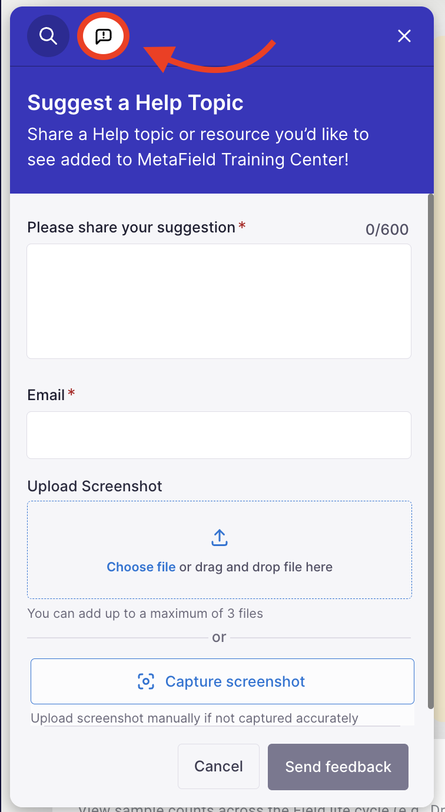Click the 0/600 character counter
The width and height of the screenshot is (445, 812).
387,229
